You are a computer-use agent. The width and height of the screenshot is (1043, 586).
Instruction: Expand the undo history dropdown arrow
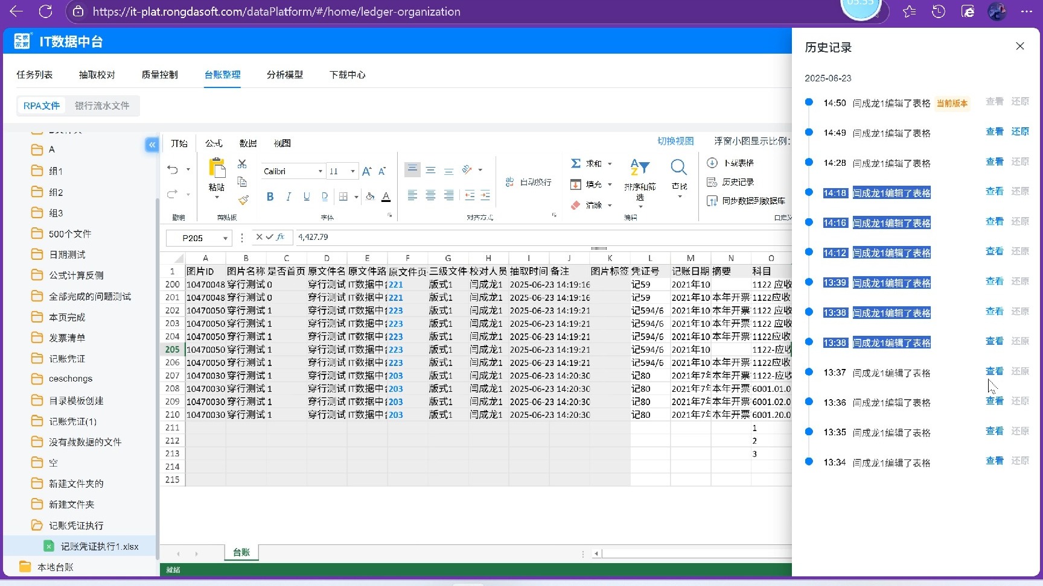click(188, 170)
